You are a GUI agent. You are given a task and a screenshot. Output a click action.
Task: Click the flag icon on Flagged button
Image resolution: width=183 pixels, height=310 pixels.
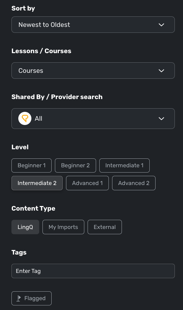pyautogui.click(x=19, y=298)
